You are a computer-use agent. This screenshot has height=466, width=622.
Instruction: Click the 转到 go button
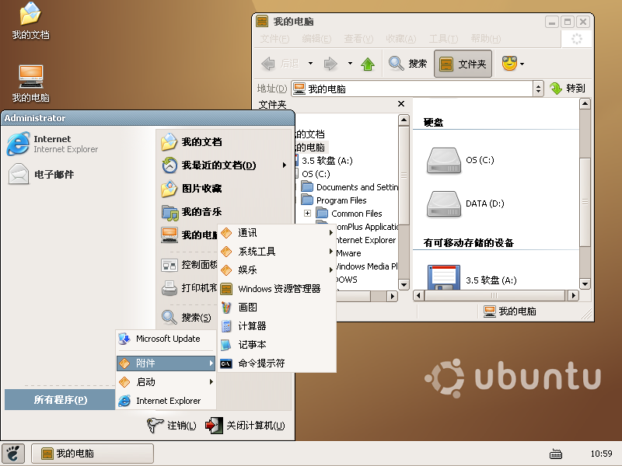click(568, 89)
